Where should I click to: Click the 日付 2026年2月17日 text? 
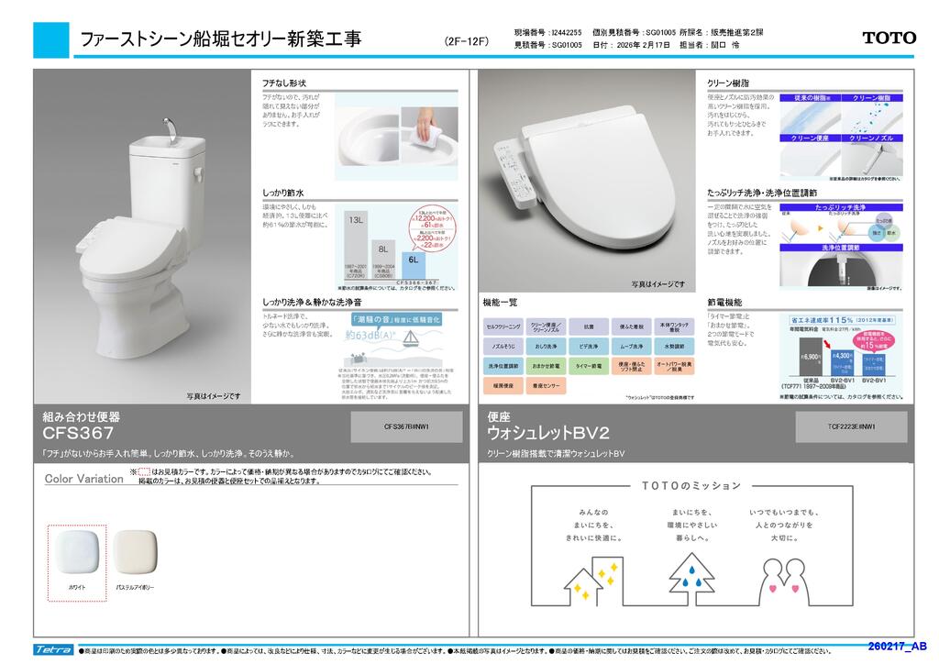pyautogui.click(x=631, y=45)
